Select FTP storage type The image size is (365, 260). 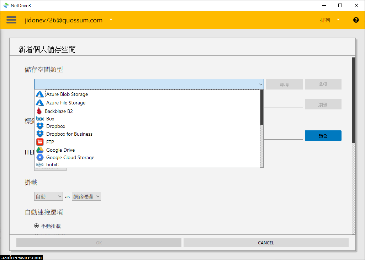click(147, 142)
